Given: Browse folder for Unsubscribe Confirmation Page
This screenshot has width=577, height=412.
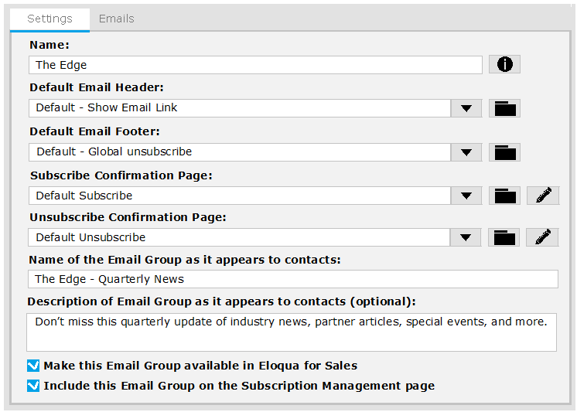Looking at the screenshot, I should [x=504, y=237].
